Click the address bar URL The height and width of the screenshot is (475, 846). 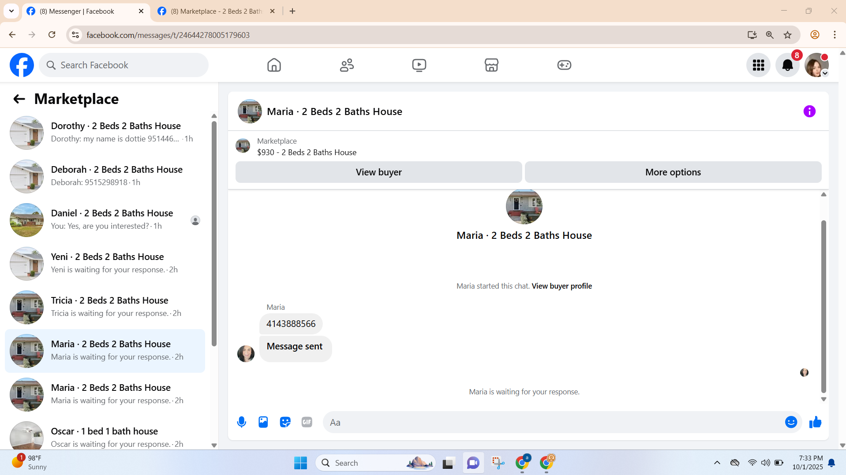(x=168, y=35)
